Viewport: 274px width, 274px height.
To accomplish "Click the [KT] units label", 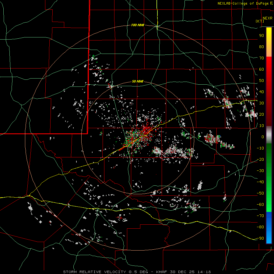I will (x=260, y=21).
